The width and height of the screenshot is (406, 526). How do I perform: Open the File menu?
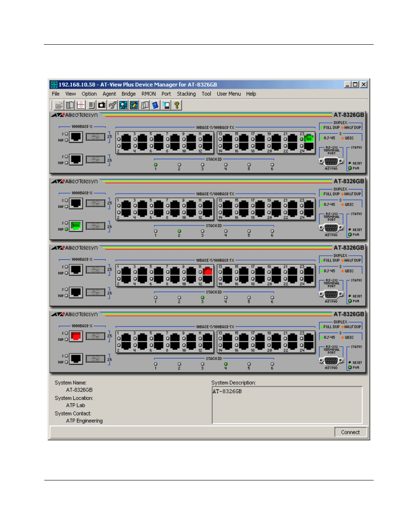[x=56, y=94]
